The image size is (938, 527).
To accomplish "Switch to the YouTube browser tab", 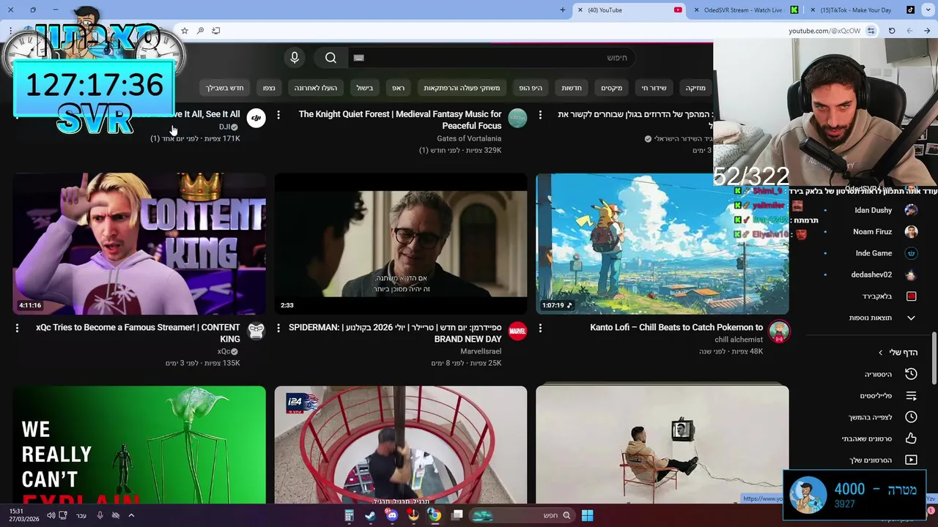I will point(629,10).
